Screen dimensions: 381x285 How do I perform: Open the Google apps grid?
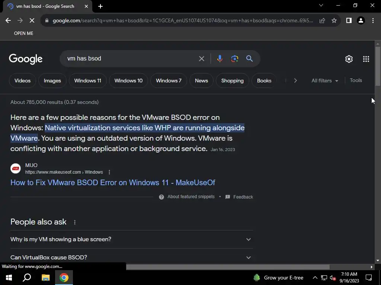[366, 59]
